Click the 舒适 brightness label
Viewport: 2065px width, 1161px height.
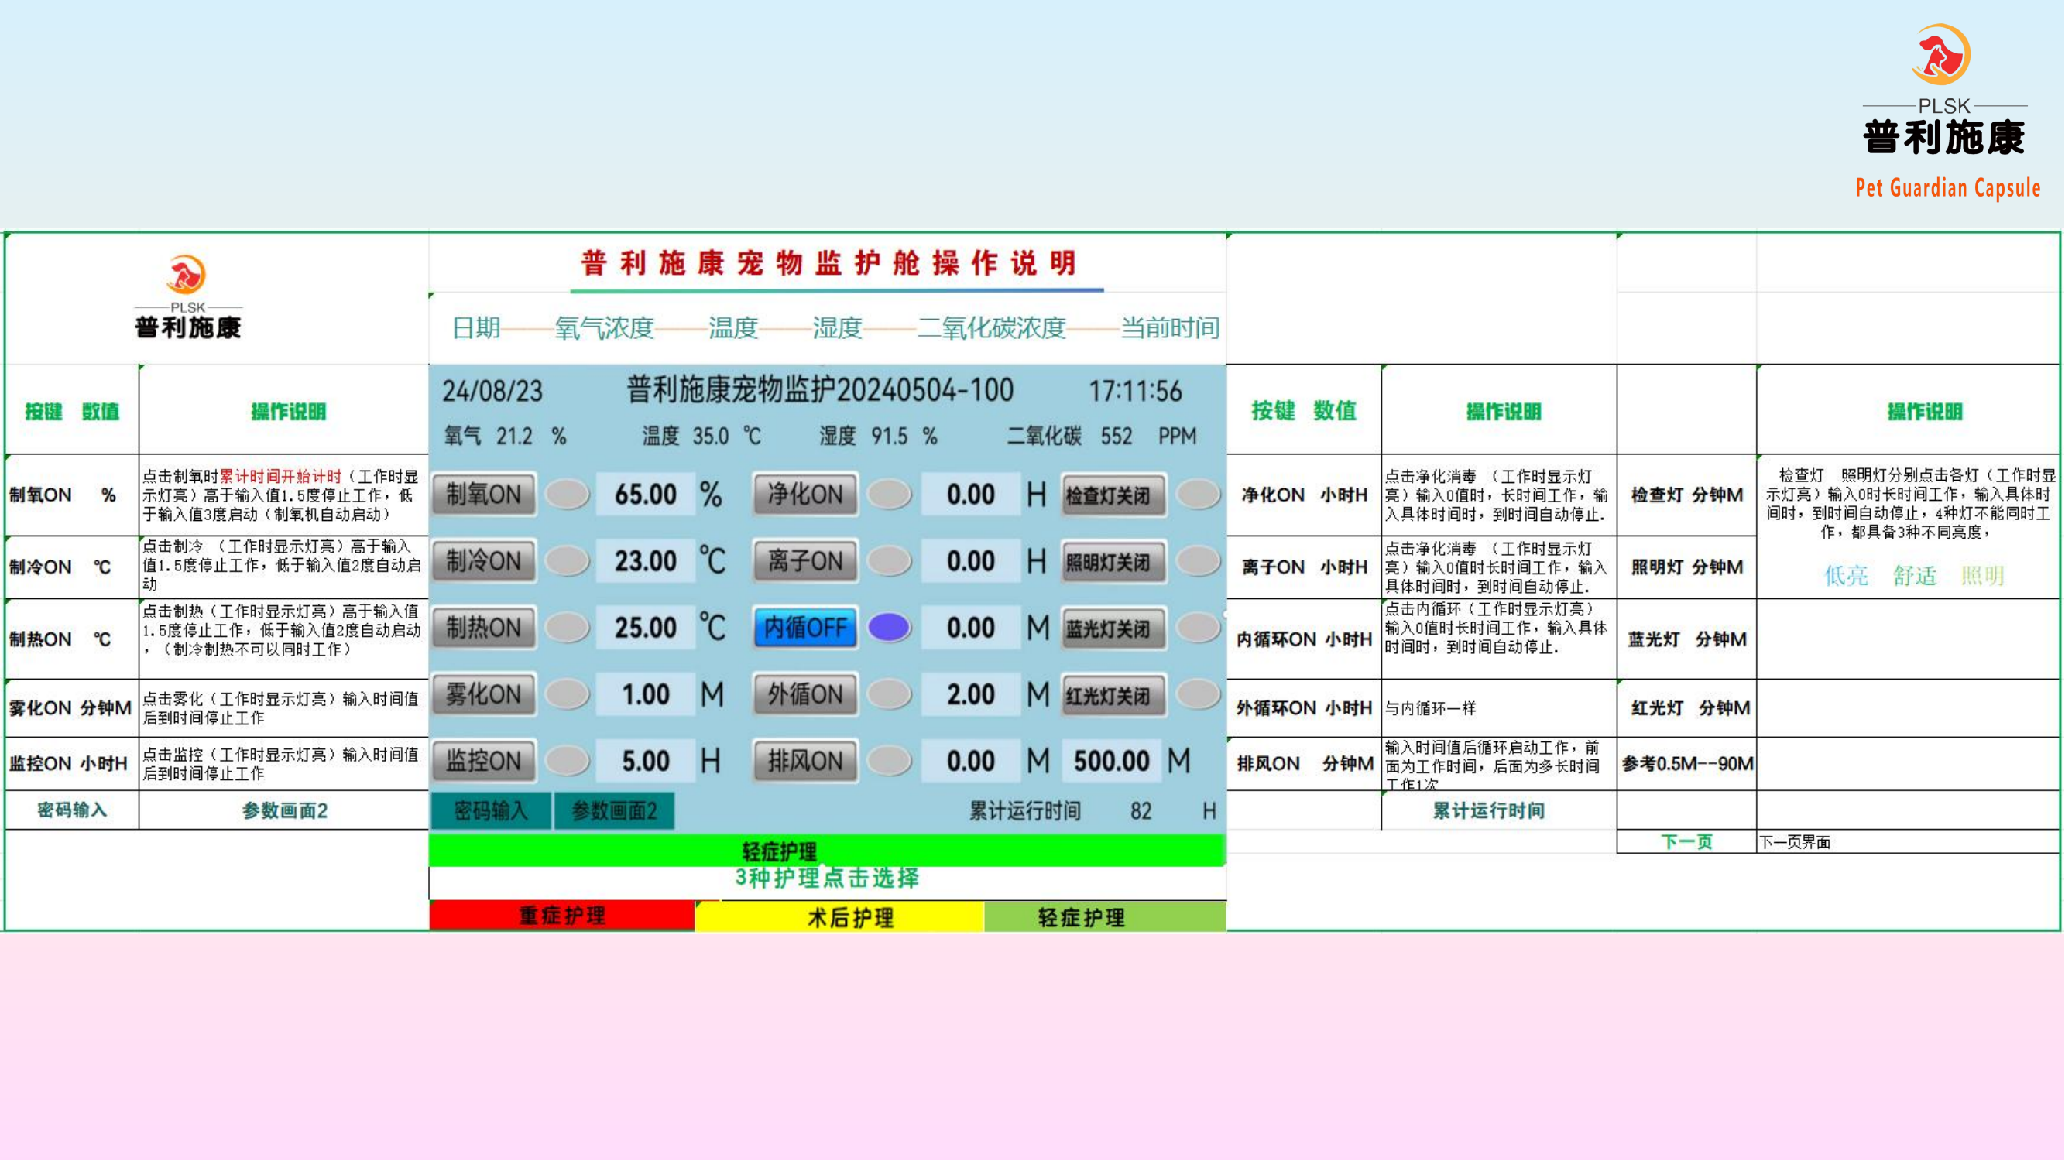coord(1914,575)
